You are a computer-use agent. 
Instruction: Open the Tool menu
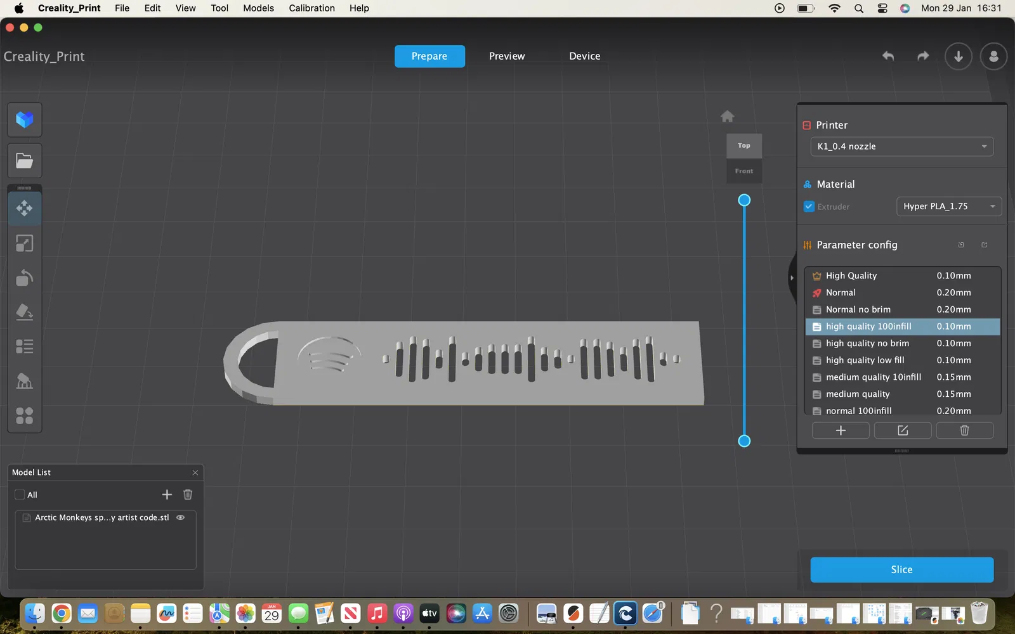[219, 8]
